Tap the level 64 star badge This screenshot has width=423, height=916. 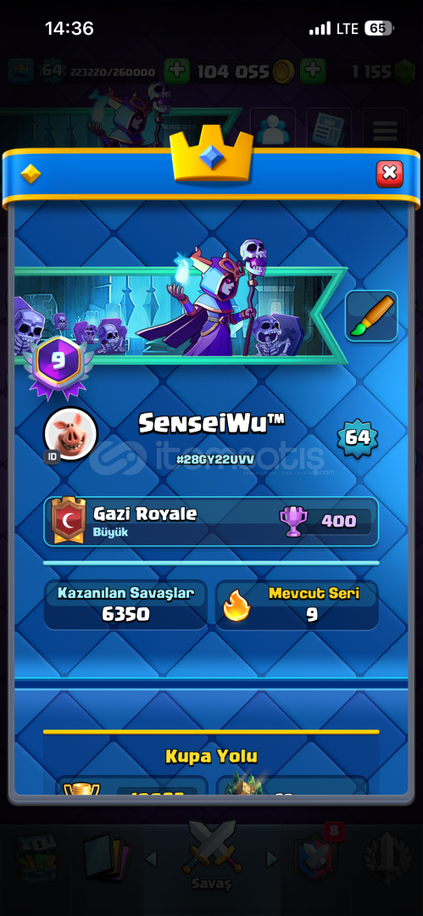[358, 437]
